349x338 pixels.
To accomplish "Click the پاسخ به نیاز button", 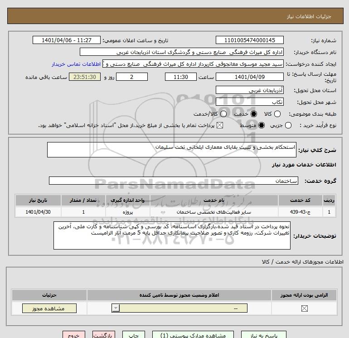I will (264, 335).
